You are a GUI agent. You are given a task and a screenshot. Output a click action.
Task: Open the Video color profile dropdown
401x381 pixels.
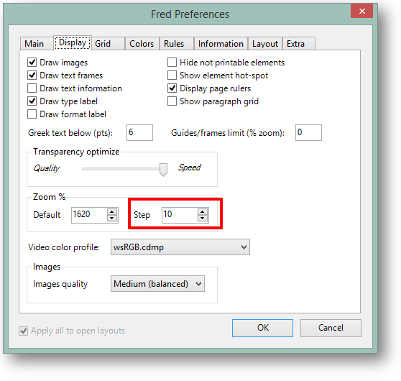pyautogui.click(x=180, y=247)
